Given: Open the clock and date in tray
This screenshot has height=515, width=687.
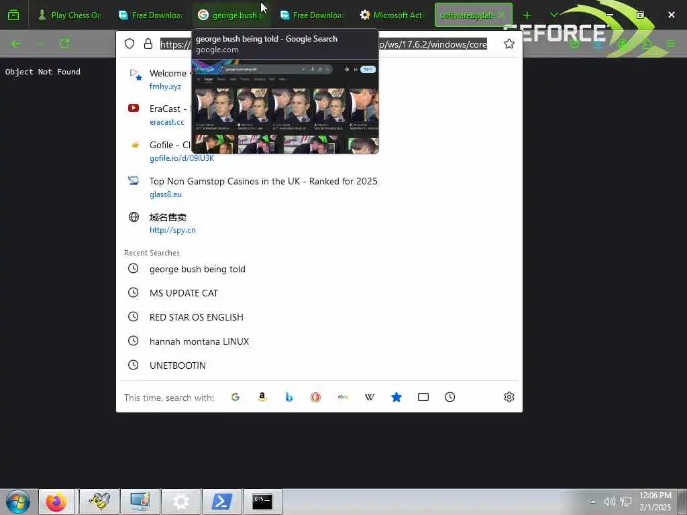Looking at the screenshot, I should point(655,502).
